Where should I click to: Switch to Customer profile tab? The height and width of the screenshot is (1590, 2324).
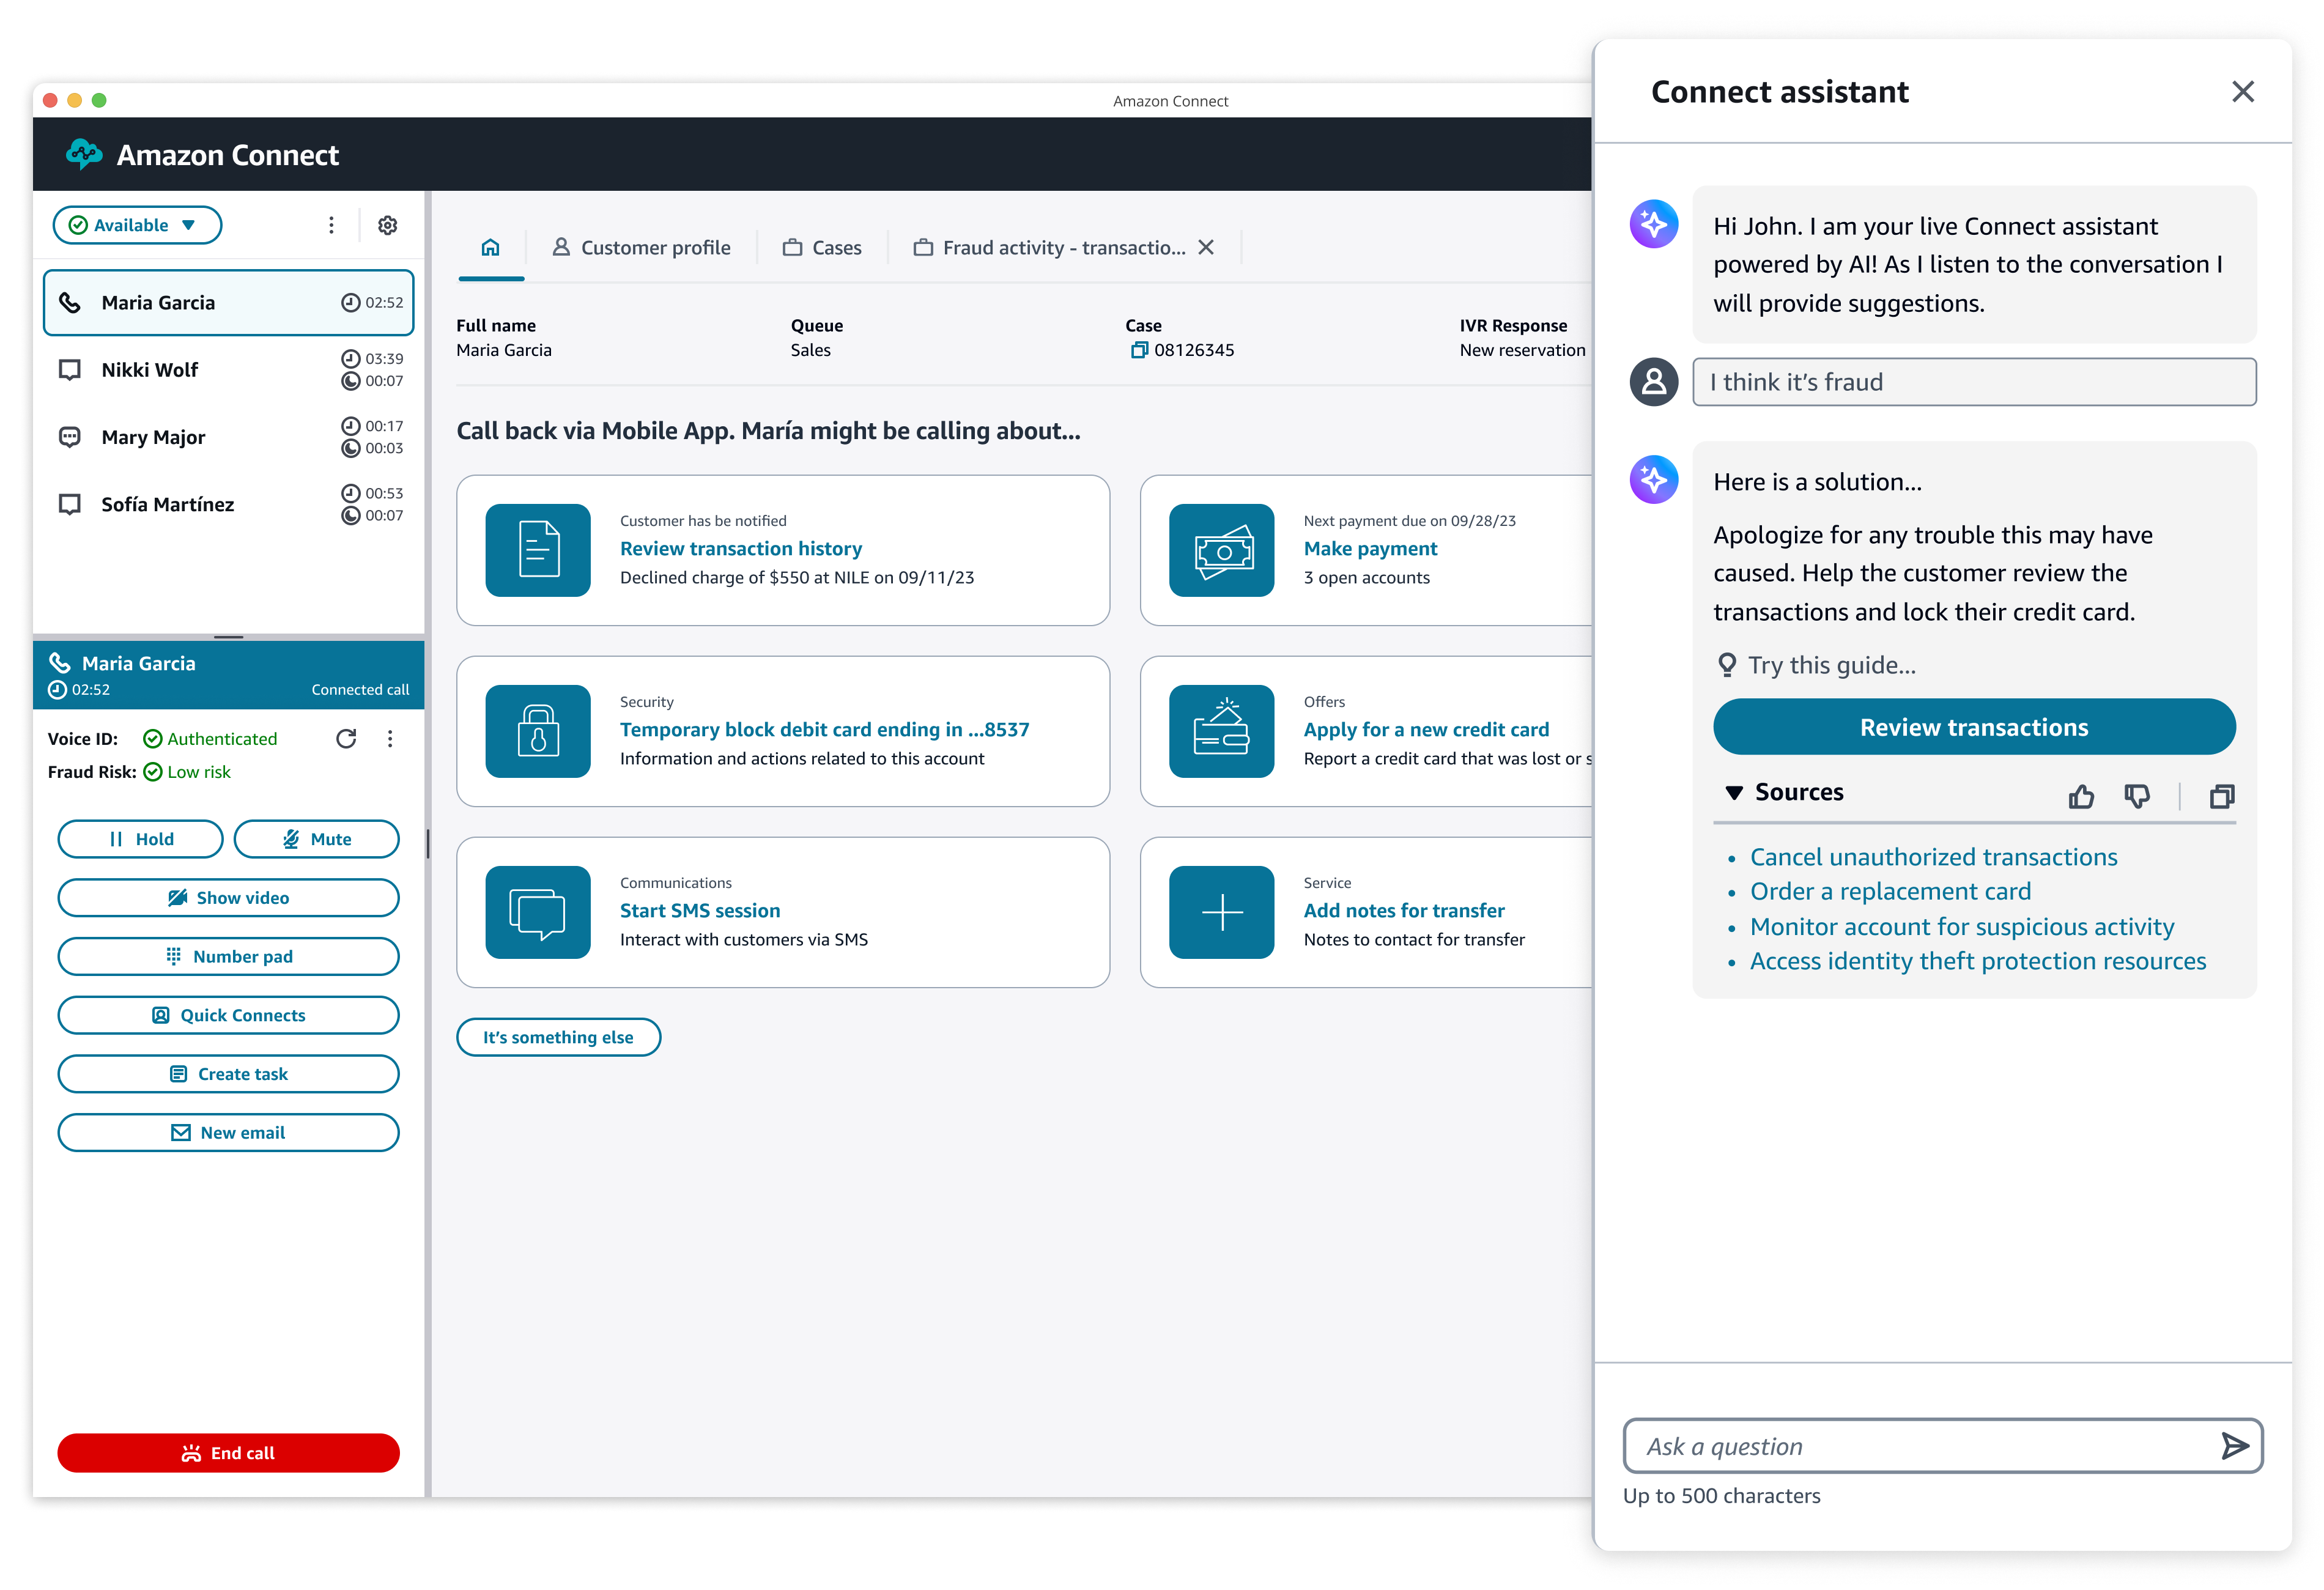pos(642,247)
